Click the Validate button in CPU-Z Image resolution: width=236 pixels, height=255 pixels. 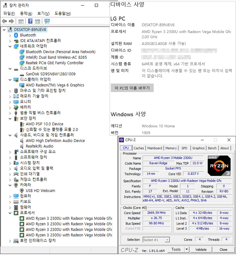[x=201, y=250]
